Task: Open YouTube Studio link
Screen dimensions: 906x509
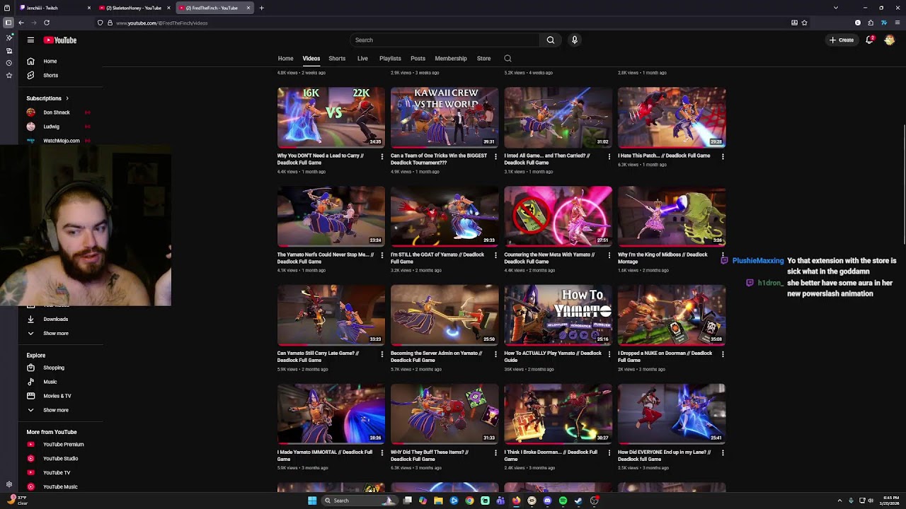Action: click(x=61, y=459)
